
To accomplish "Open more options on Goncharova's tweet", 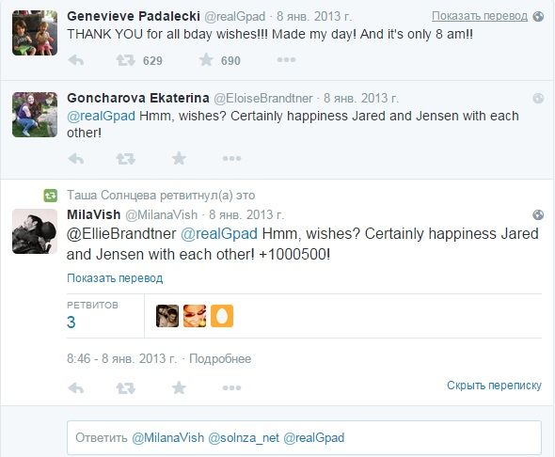I will click(231, 159).
